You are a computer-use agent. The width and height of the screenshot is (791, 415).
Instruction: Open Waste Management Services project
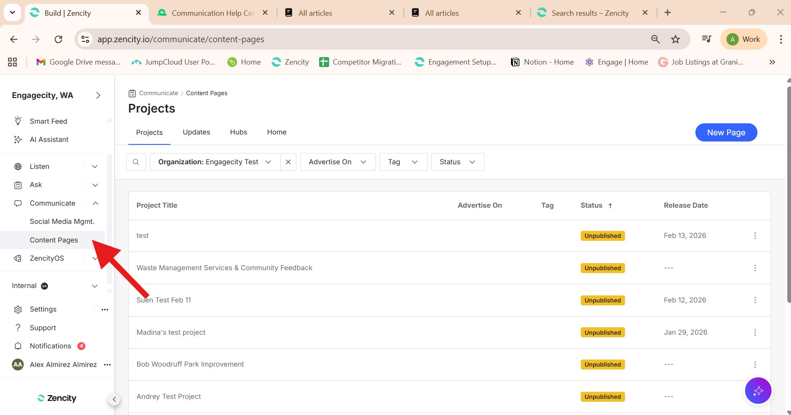[224, 268]
